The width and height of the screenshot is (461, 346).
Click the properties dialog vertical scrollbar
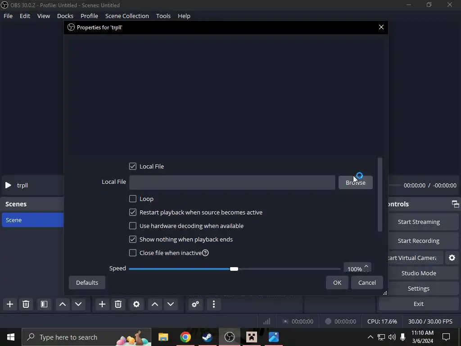coord(380,195)
